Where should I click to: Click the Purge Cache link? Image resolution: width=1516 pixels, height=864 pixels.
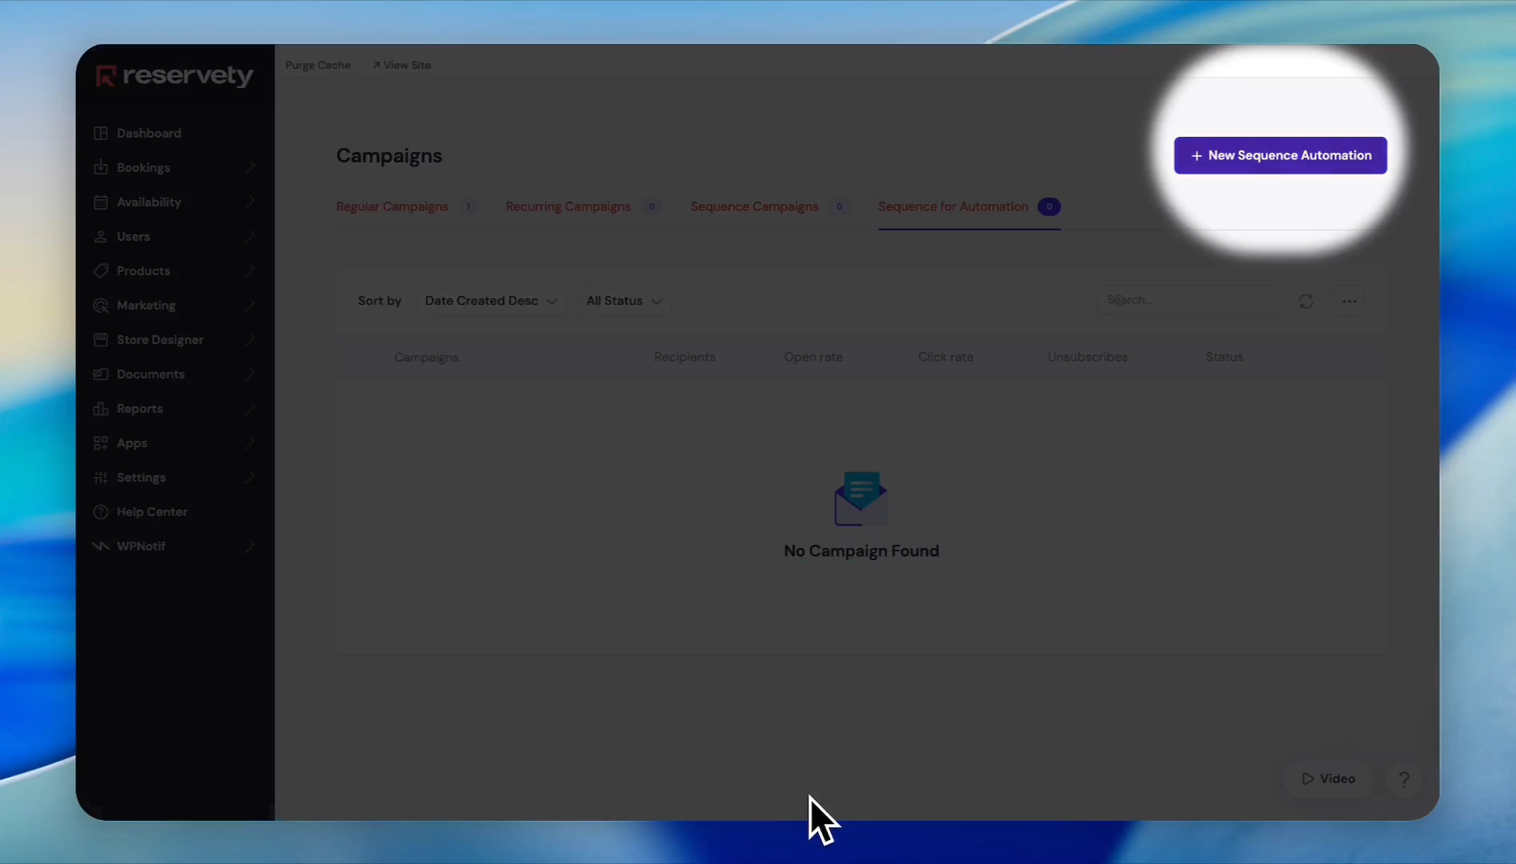pos(318,65)
